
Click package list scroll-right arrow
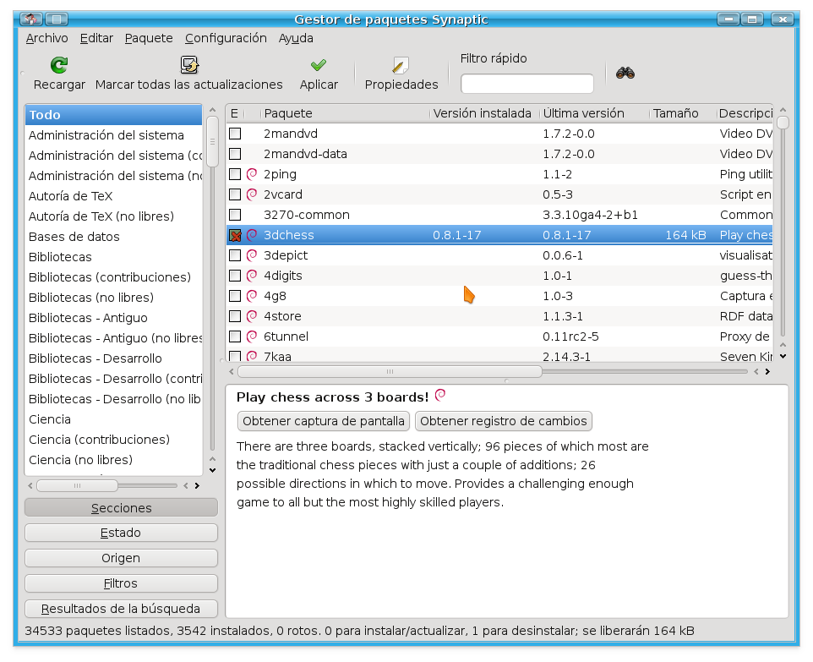point(767,371)
